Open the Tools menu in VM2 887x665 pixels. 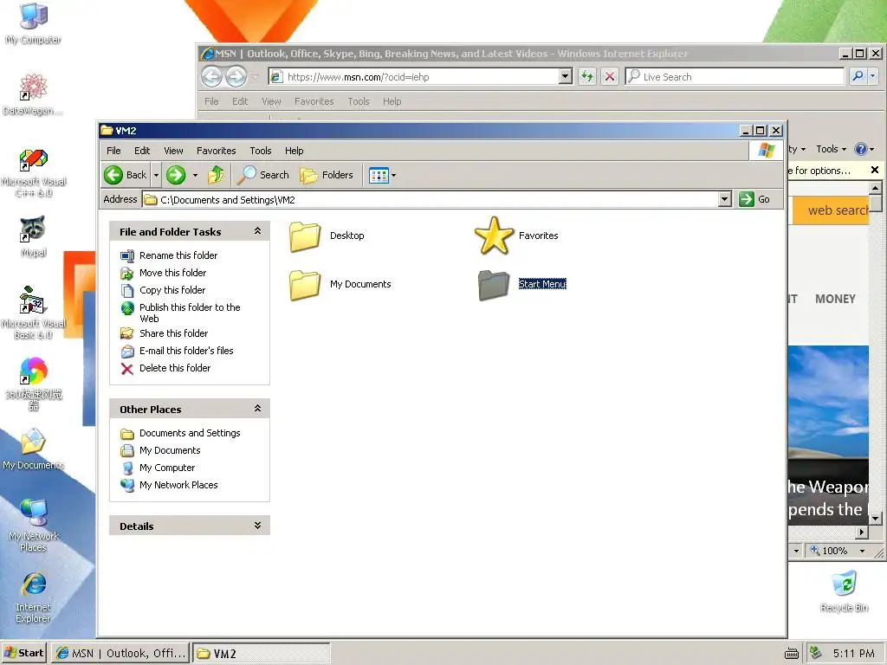coord(261,151)
